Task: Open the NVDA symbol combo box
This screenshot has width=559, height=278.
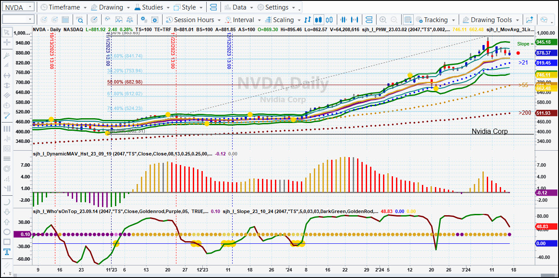Action: pyautogui.click(x=18, y=7)
